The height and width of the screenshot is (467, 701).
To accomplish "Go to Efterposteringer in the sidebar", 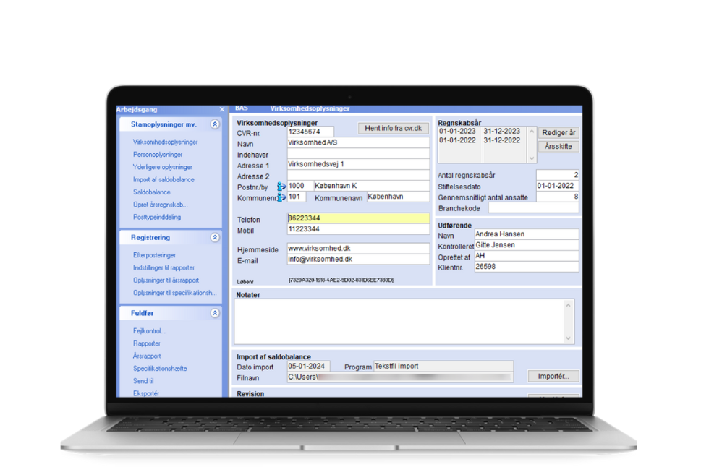I will (154, 255).
